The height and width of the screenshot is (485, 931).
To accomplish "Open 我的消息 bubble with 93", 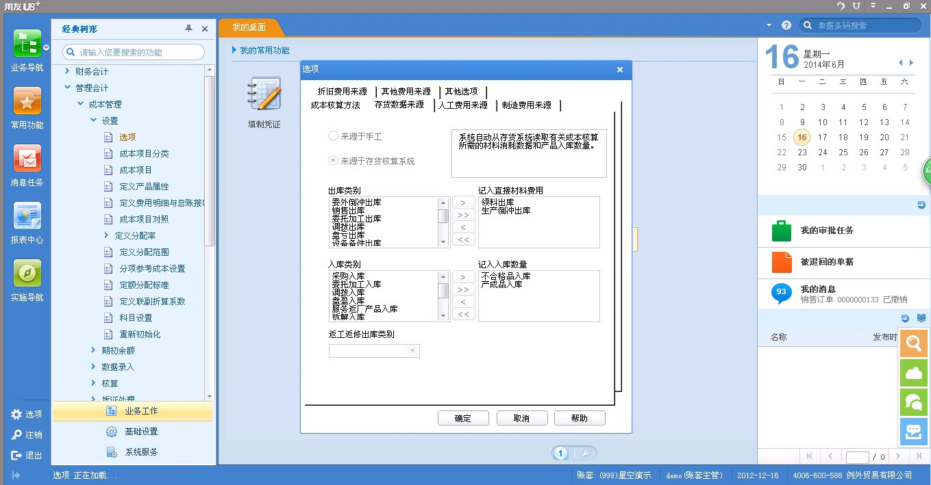I will [x=782, y=293].
